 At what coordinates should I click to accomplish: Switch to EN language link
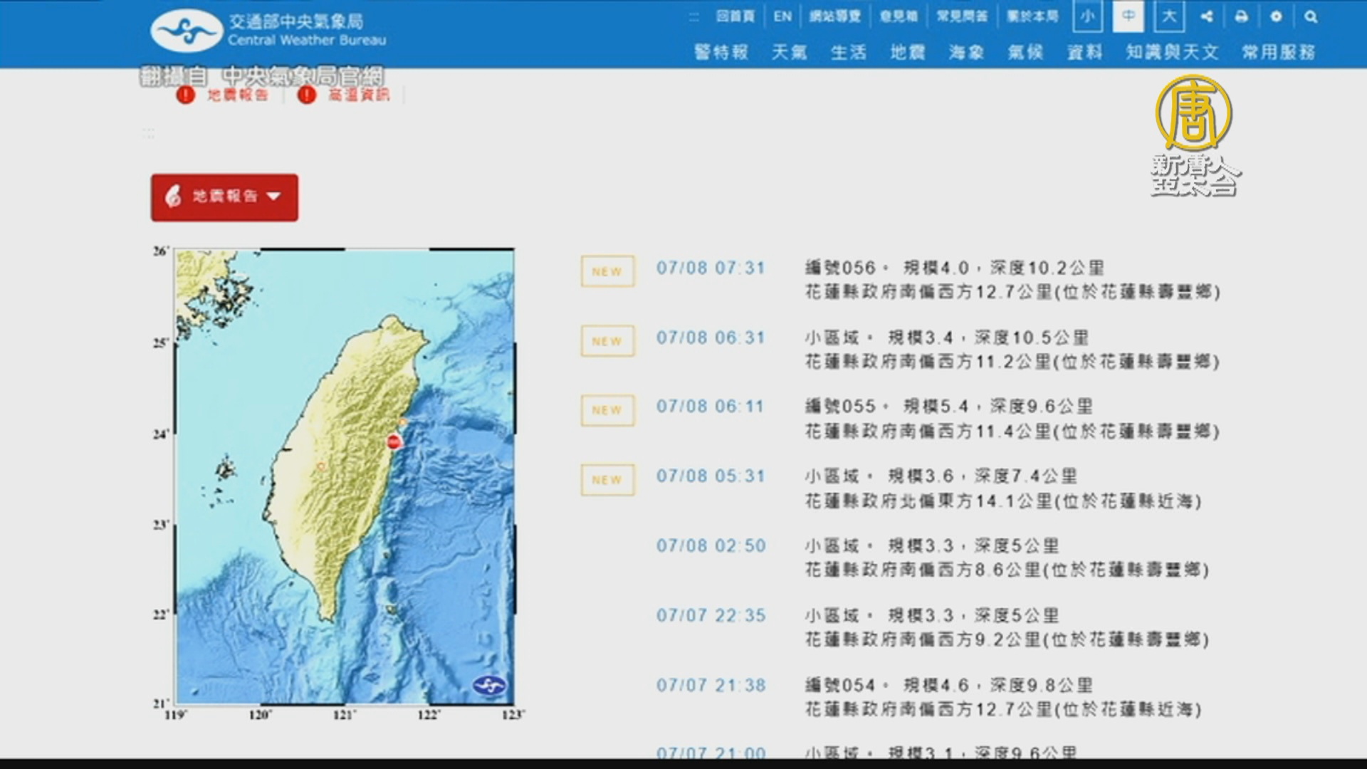782,16
